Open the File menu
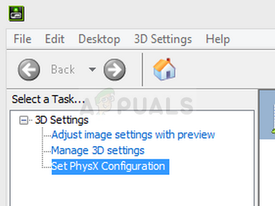The width and height of the screenshot is (275, 206). [23, 39]
